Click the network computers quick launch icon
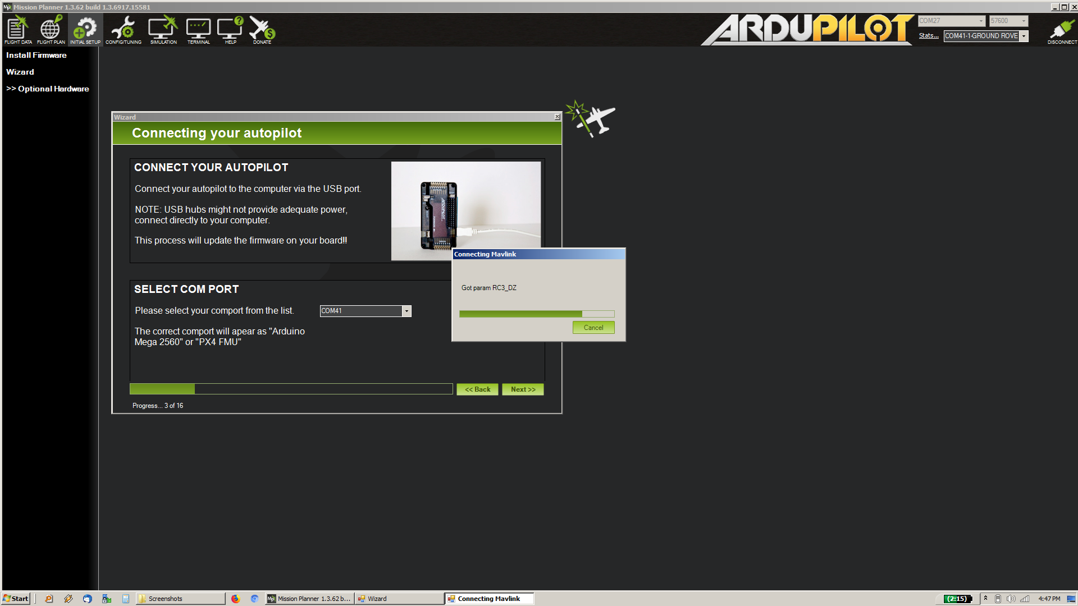The image size is (1078, 606). (106, 599)
